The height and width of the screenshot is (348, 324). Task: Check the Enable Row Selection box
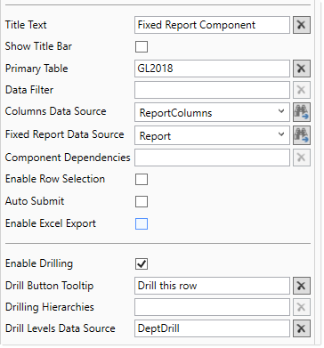[142, 179]
